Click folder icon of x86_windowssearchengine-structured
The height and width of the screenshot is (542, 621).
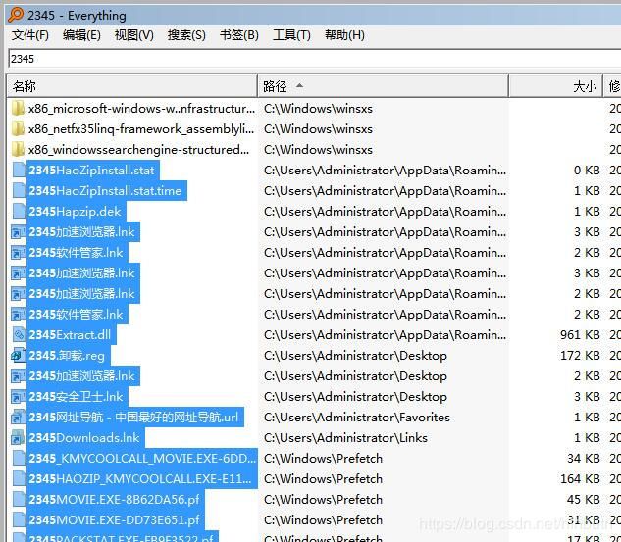(18, 149)
